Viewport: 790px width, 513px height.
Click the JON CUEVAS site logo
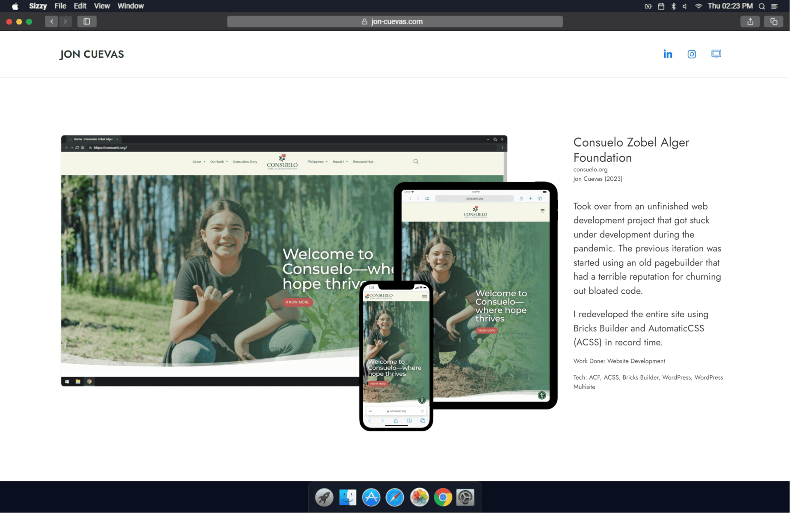point(92,54)
